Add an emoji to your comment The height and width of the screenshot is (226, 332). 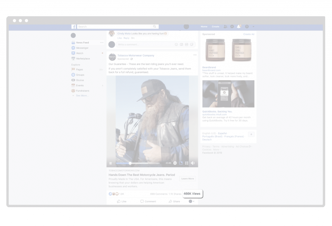click(x=177, y=45)
